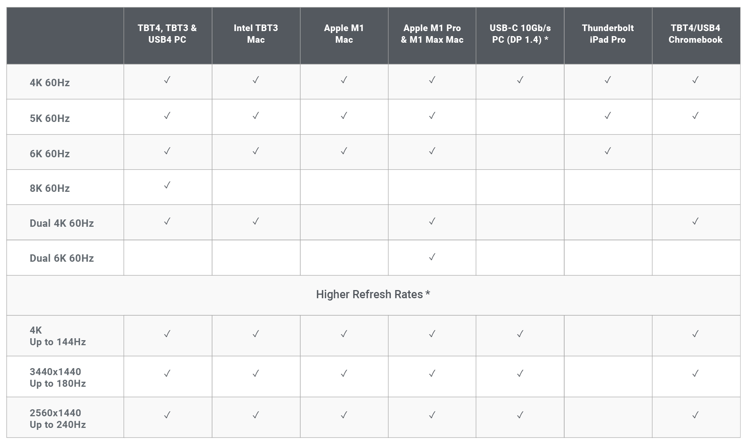Click the 5K 60Hz checkmark under TBT4/USB4 Chromebook
Image resolution: width=746 pixels, height=445 pixels.
(695, 115)
